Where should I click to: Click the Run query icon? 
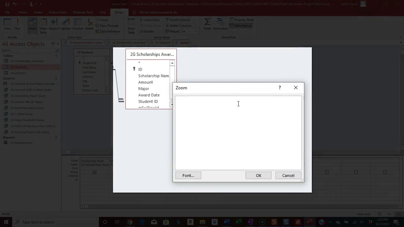(x=18, y=25)
